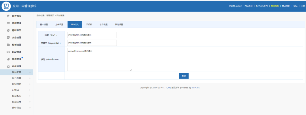Select the SEO优化 tab
The width and height of the screenshot is (306, 115).
click(x=75, y=24)
